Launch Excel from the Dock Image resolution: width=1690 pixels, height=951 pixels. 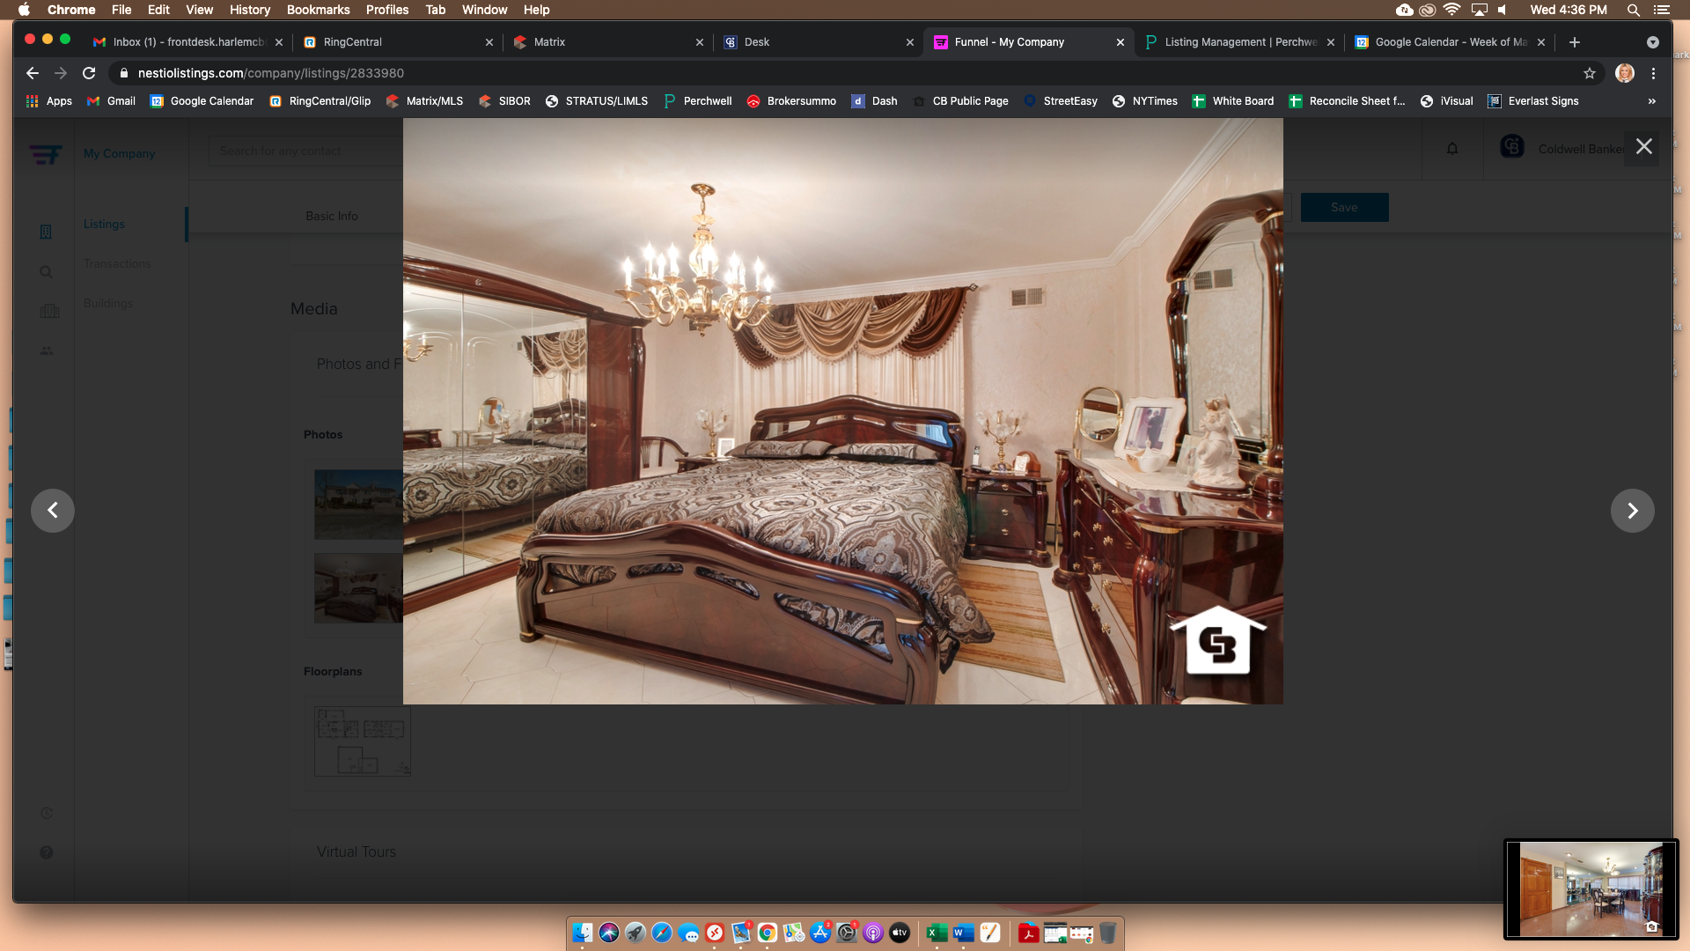point(937,933)
